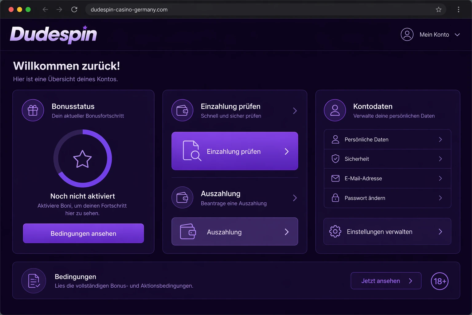This screenshot has width=472, height=315.
Task: Click chevron on Passwort ändern row
Action: 440,198
